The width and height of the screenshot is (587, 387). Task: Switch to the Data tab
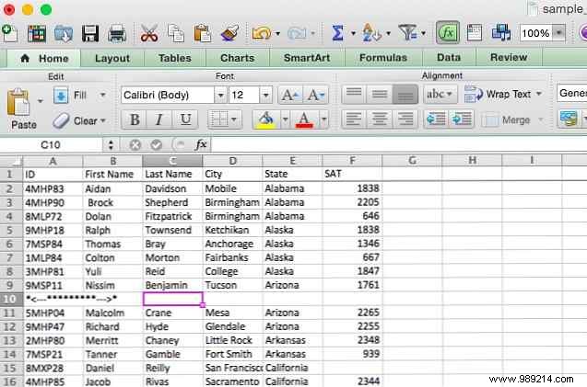pos(449,58)
